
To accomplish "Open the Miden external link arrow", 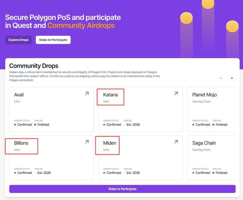I will [x=176, y=142].
